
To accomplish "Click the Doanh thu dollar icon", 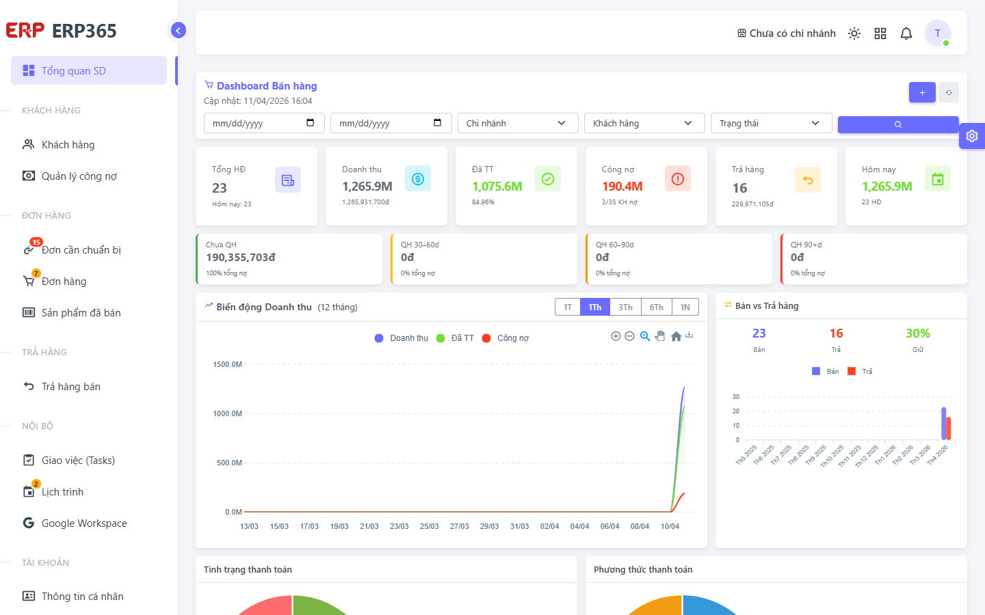I will [418, 178].
